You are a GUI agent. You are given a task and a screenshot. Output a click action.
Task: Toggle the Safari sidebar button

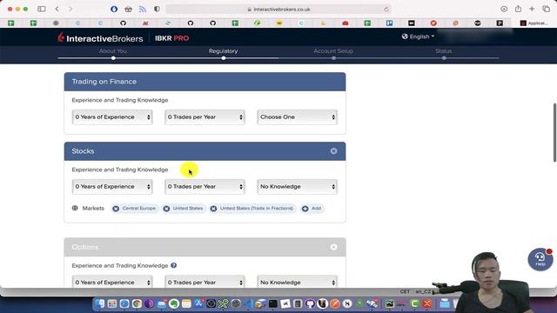pos(42,9)
